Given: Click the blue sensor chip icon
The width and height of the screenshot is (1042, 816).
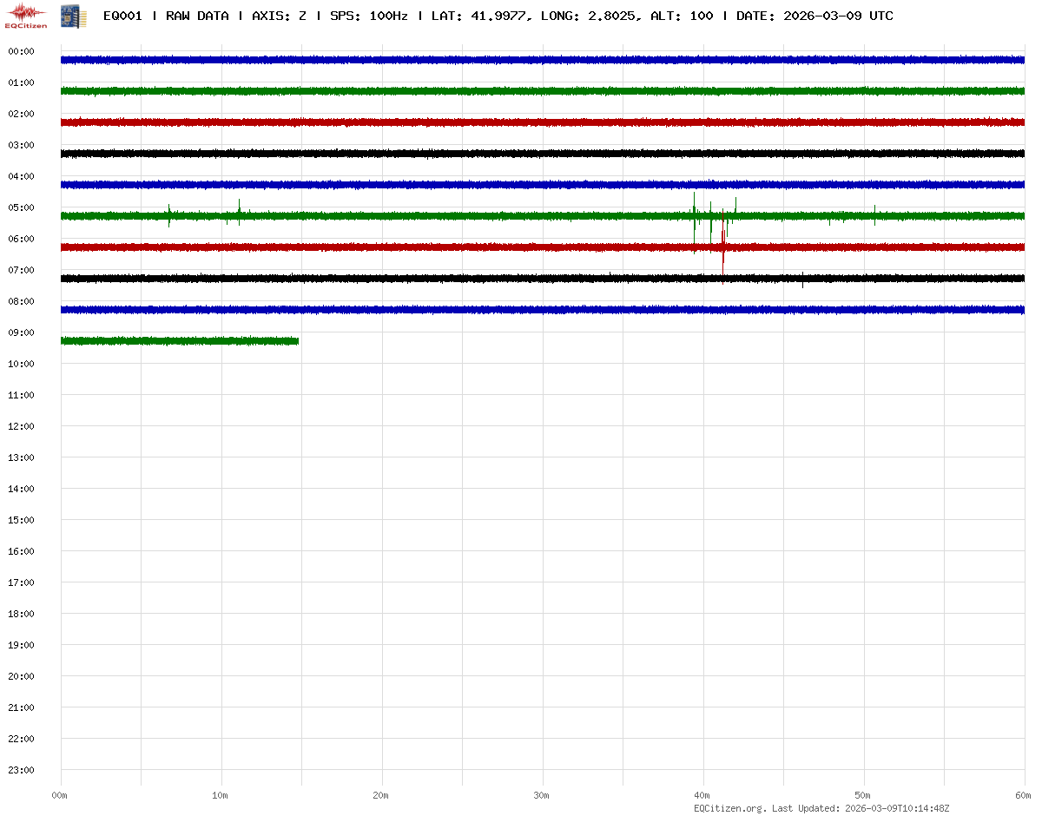Looking at the screenshot, I should (x=69, y=16).
